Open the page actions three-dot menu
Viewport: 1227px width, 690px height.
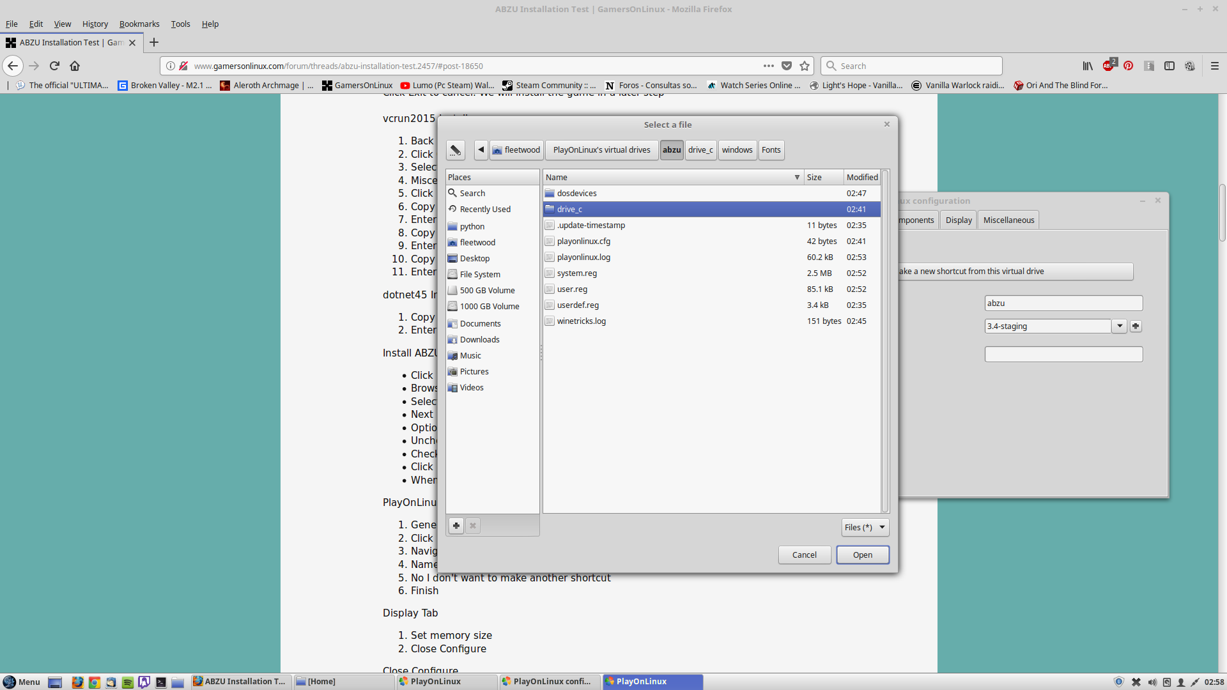[x=769, y=66]
